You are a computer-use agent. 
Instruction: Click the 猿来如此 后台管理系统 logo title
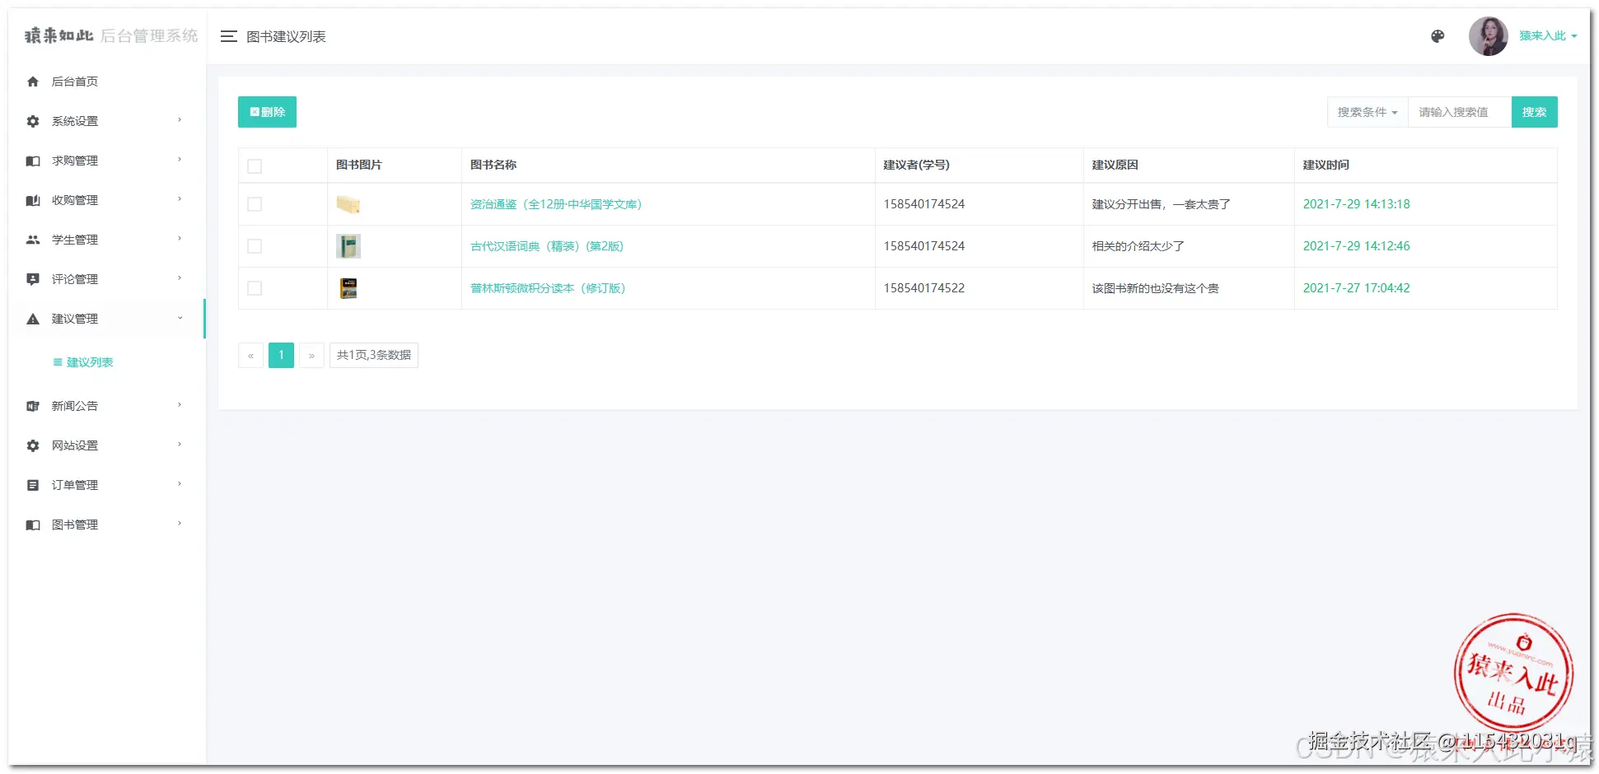[x=111, y=35]
